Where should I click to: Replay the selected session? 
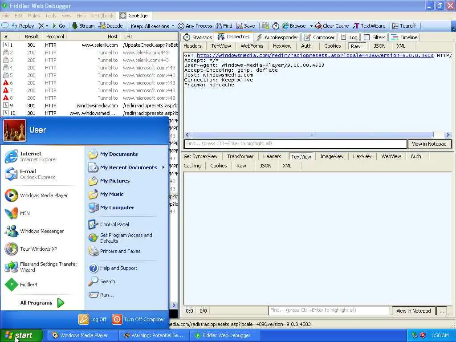pos(23,26)
